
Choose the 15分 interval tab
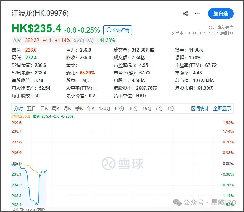tap(147, 108)
